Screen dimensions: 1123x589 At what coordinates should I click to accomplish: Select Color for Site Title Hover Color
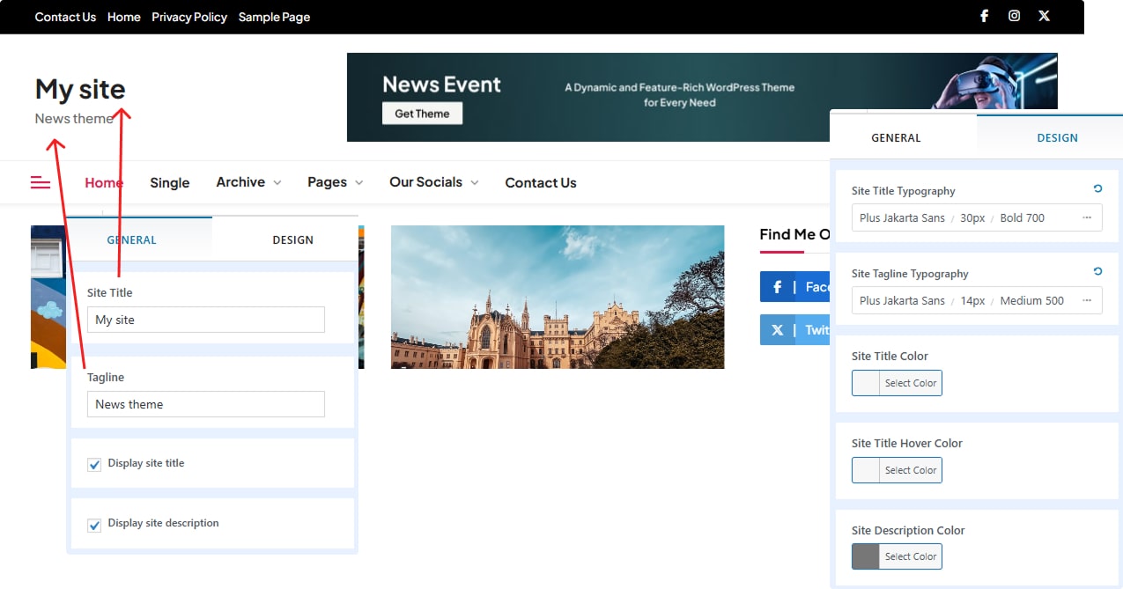tap(910, 470)
